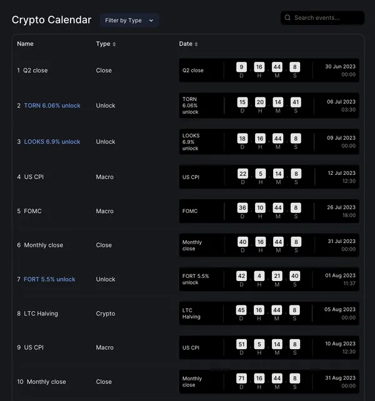Click the 31 Aug 2023 Monthly close card
The height and width of the screenshot is (401, 375).
point(269,382)
